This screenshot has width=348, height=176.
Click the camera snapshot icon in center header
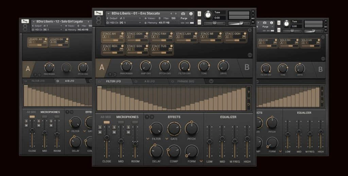coord(183,14)
